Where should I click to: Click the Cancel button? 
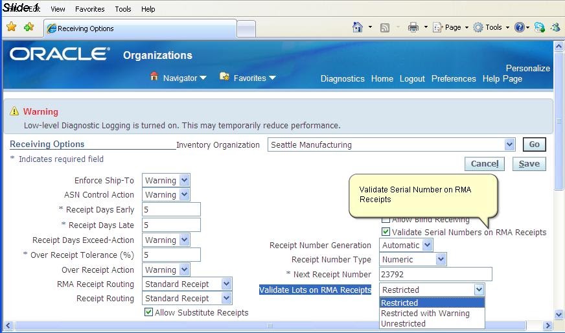coord(485,164)
